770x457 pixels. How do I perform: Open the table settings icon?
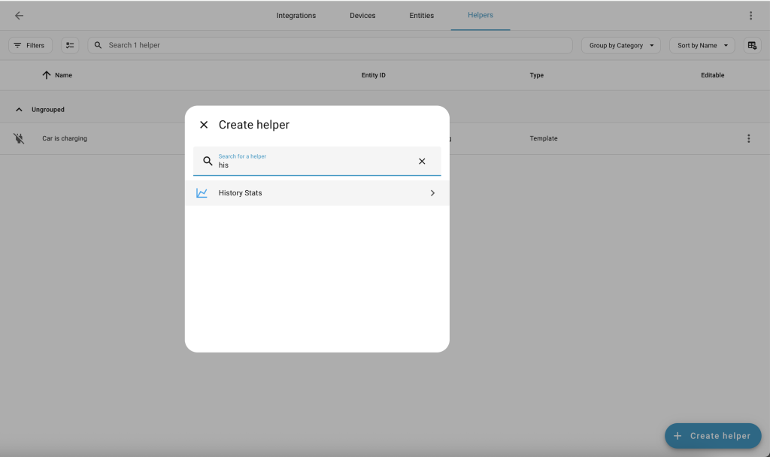coord(752,45)
